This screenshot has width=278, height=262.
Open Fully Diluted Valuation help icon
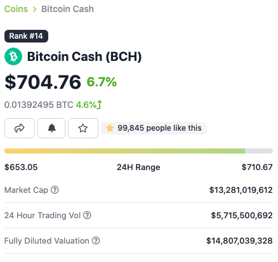(96, 240)
